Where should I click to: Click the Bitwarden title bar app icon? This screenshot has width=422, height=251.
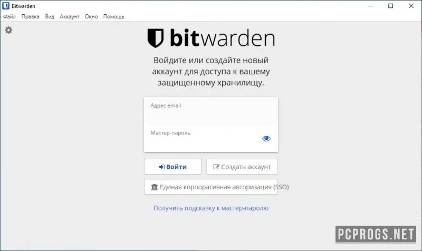[6, 6]
